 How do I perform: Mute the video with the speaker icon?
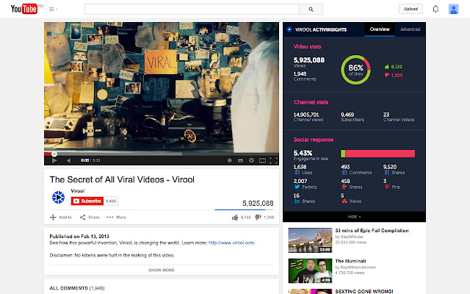69,160
